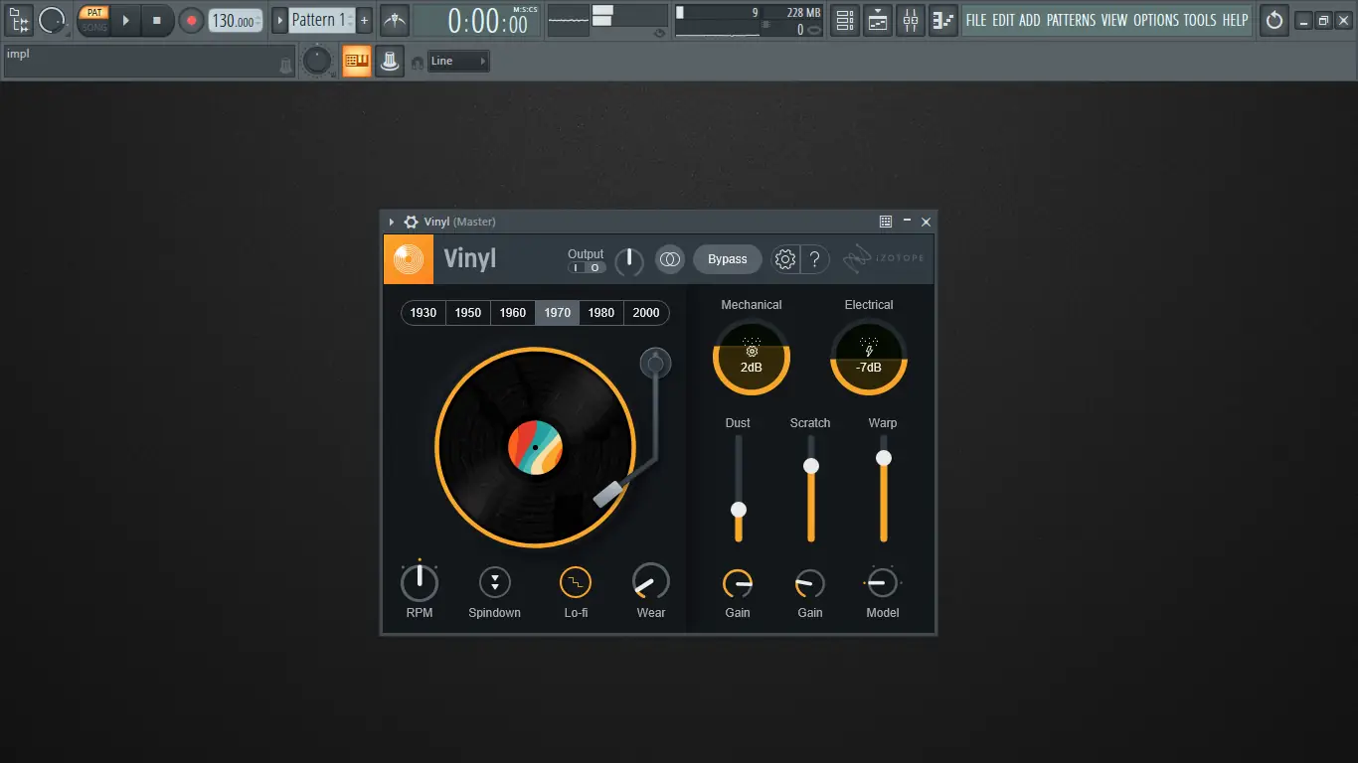Select the 1980 era

click(601, 313)
